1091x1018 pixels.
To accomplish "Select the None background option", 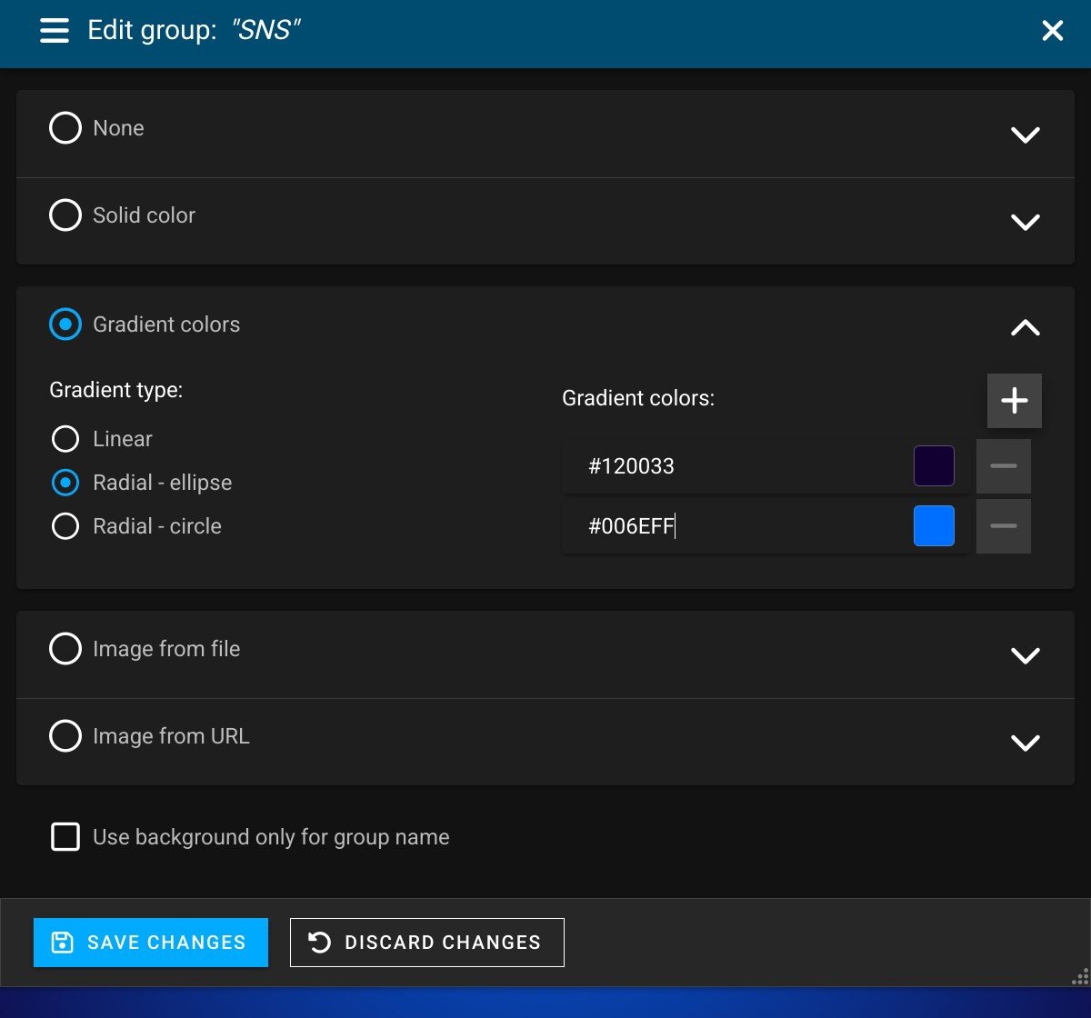I will [65, 128].
